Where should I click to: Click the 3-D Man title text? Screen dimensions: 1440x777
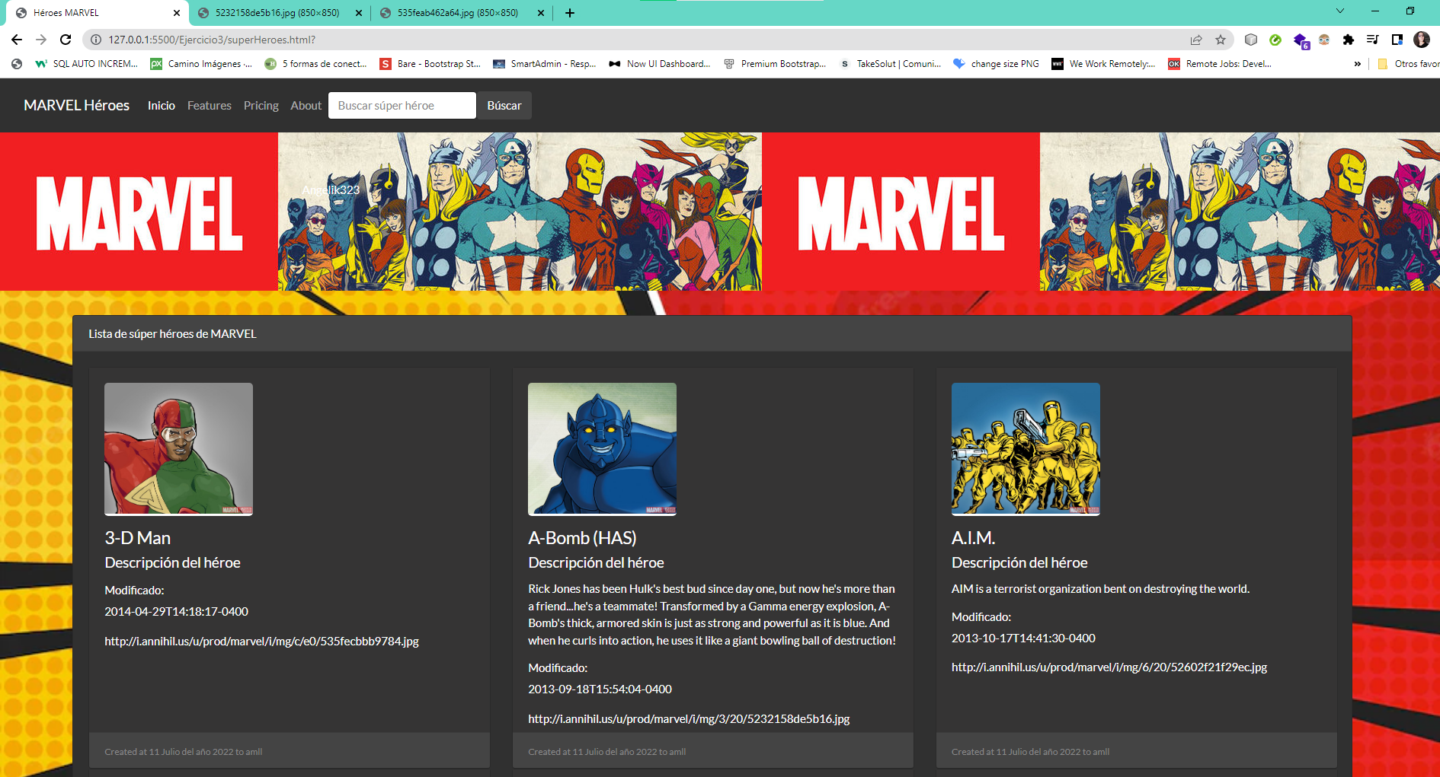(x=138, y=538)
